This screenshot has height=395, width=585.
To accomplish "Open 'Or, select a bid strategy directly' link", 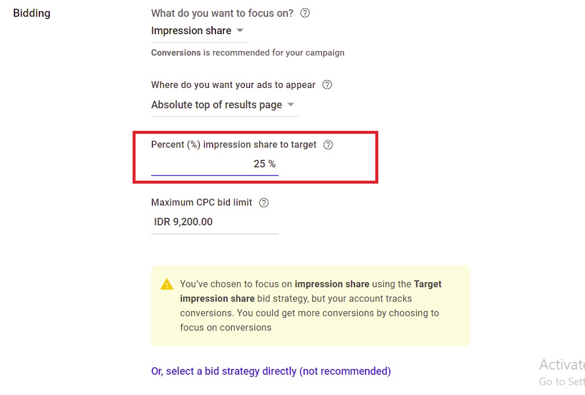I will tap(271, 371).
